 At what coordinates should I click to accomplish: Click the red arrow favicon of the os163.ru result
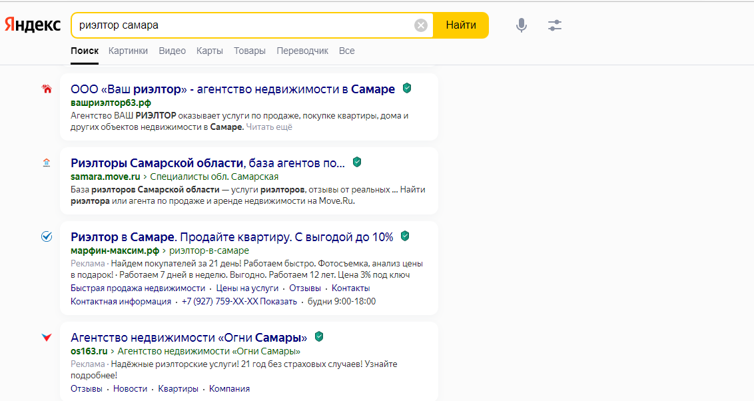[47, 337]
